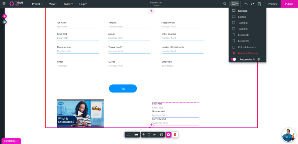Click the red trash delete icon
This screenshot has height=144, width=298.
click(x=175, y=134)
